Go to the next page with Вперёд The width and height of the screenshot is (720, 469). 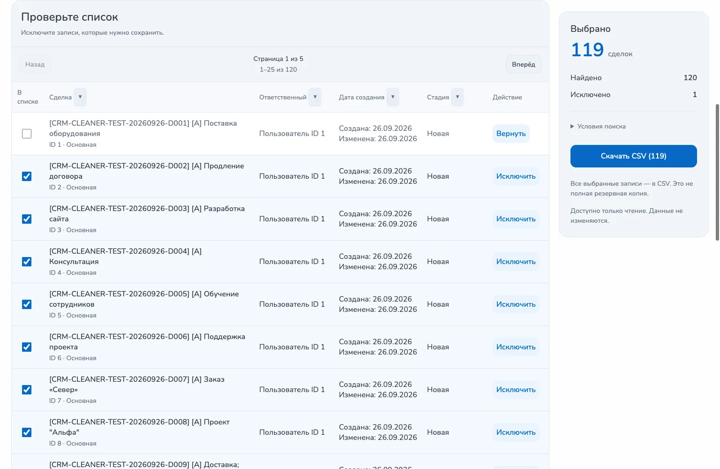coord(523,64)
